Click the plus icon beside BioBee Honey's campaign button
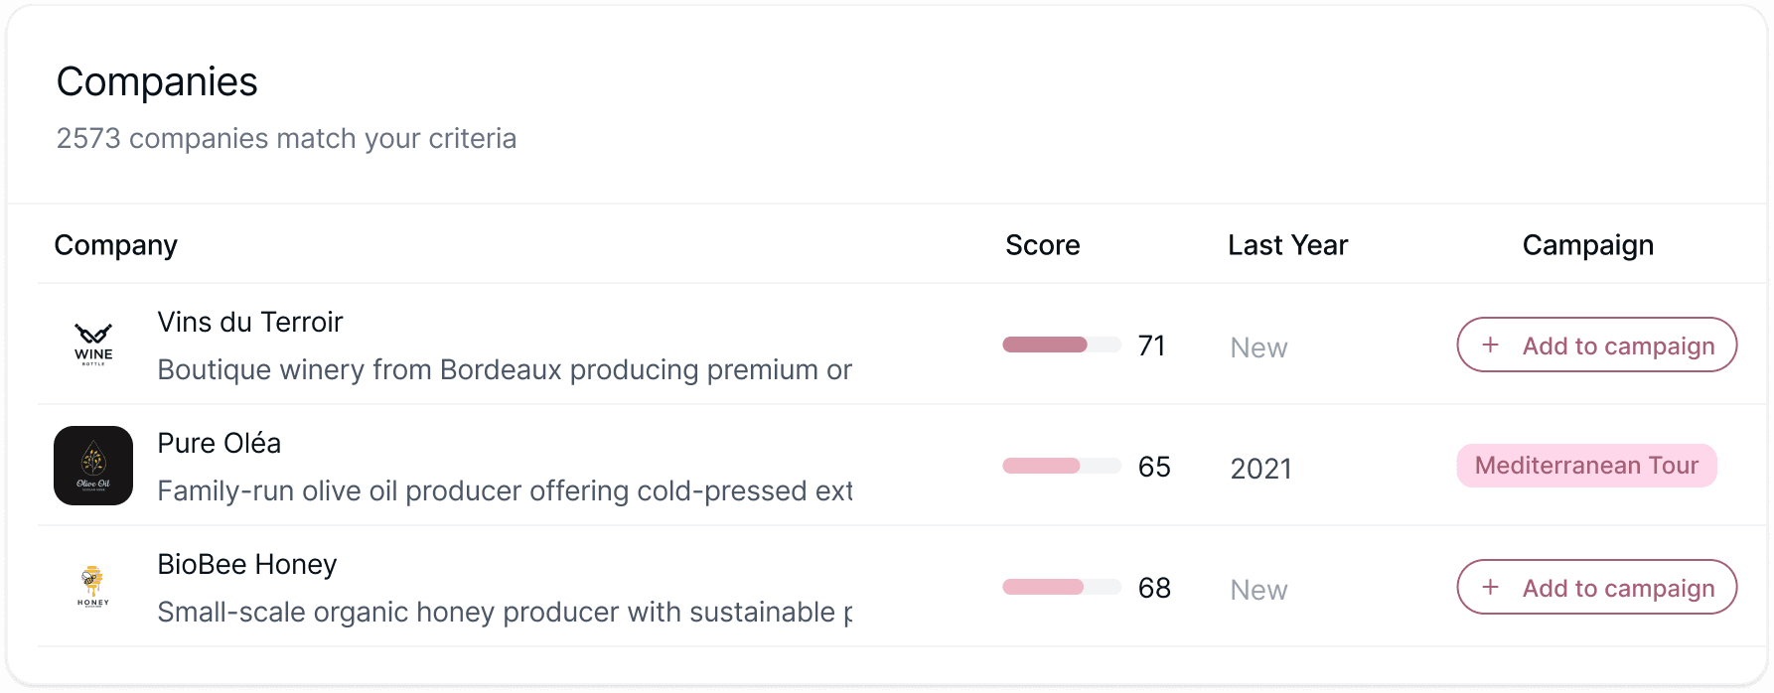The image size is (1774, 693). coord(1490,587)
